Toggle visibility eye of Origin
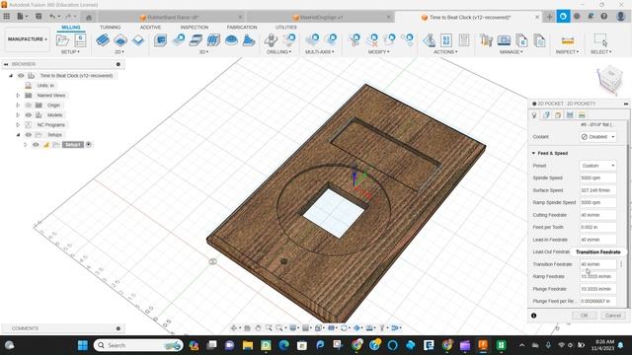The width and height of the screenshot is (632, 355). click(x=29, y=106)
